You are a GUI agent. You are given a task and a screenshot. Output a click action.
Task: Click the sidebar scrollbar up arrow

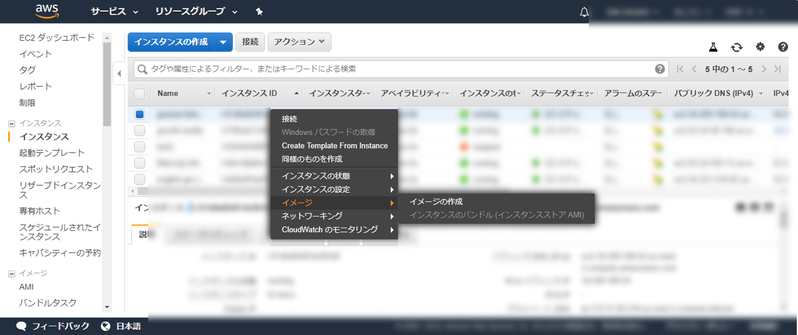pos(107,38)
